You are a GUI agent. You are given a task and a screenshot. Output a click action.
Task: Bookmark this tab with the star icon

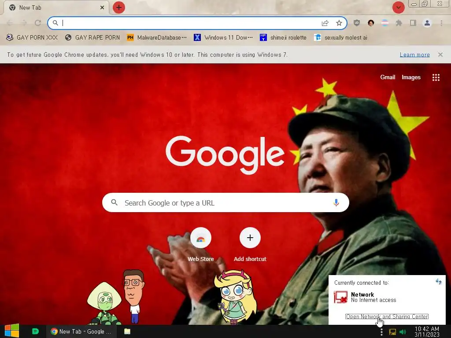click(x=339, y=23)
